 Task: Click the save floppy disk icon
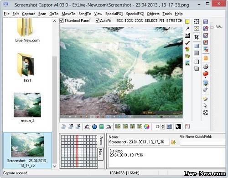(x=206, y=21)
